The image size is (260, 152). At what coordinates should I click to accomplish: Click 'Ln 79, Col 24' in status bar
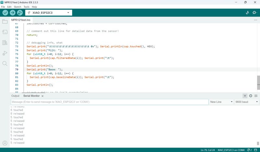coord(208,150)
